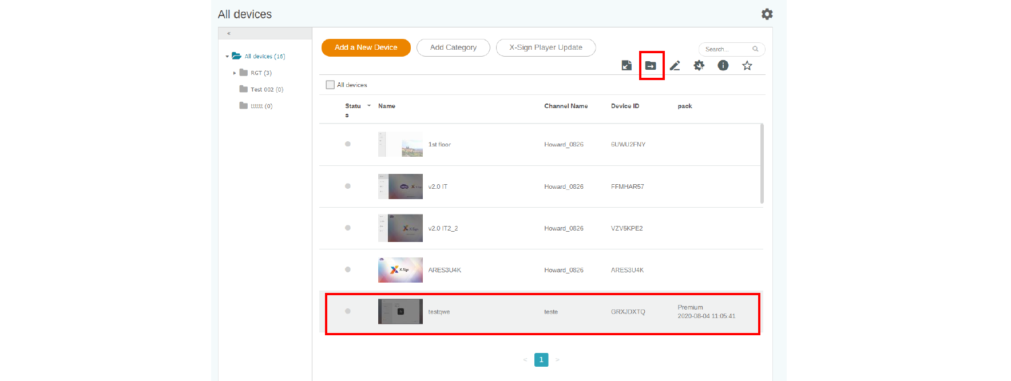This screenshot has width=1011, height=381.
Task: Click the search magnifier icon
Action: 755,49
